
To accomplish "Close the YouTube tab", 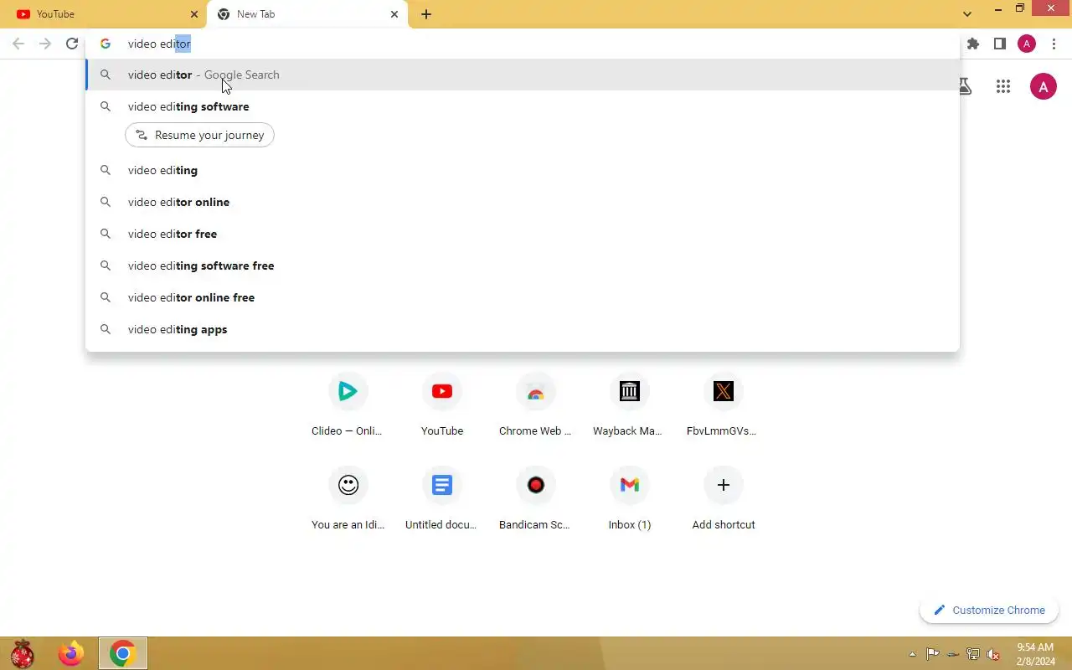I will pyautogui.click(x=194, y=14).
